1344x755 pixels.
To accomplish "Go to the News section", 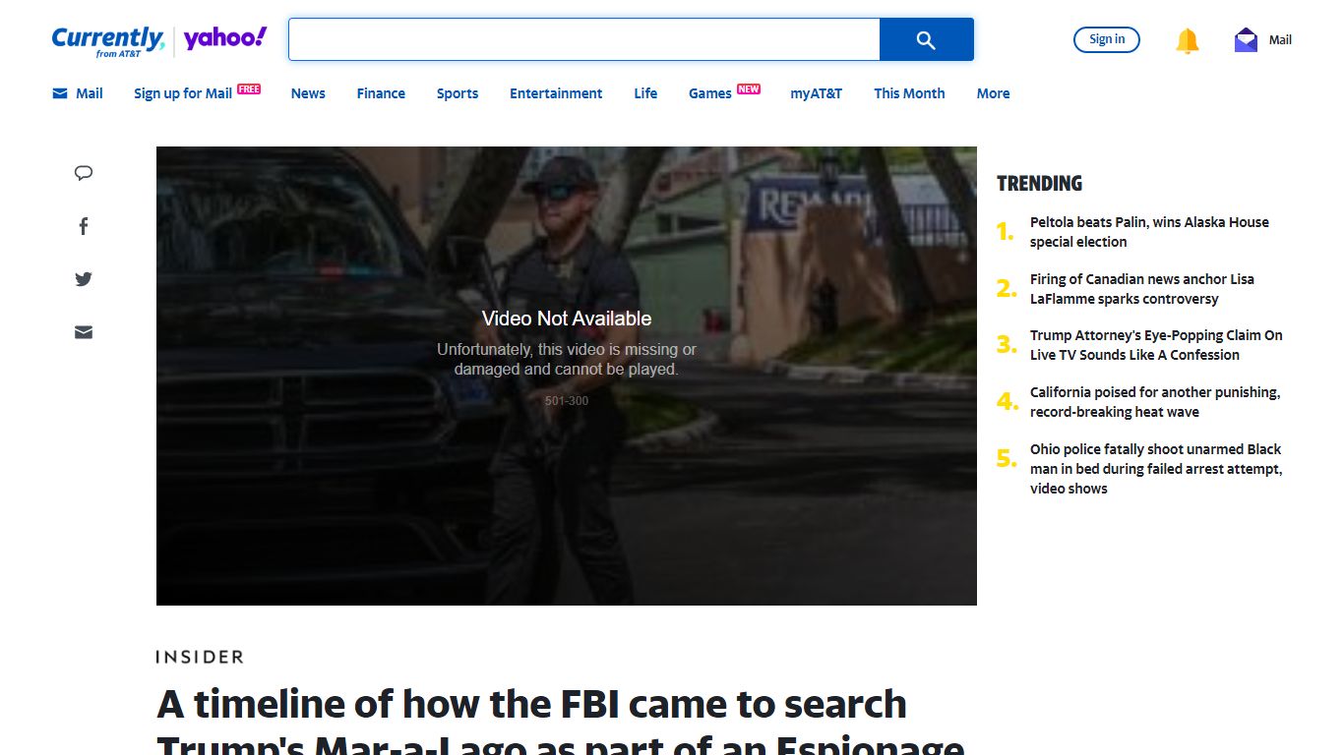I will coord(308,93).
